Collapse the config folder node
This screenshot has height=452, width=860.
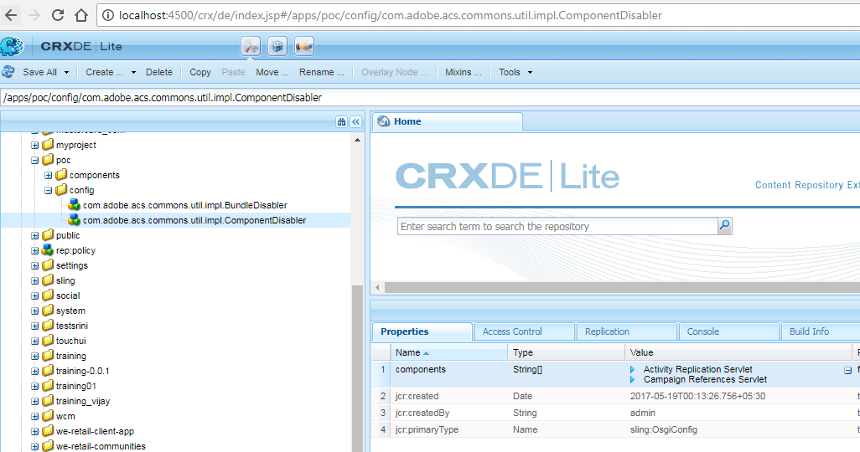(x=49, y=191)
